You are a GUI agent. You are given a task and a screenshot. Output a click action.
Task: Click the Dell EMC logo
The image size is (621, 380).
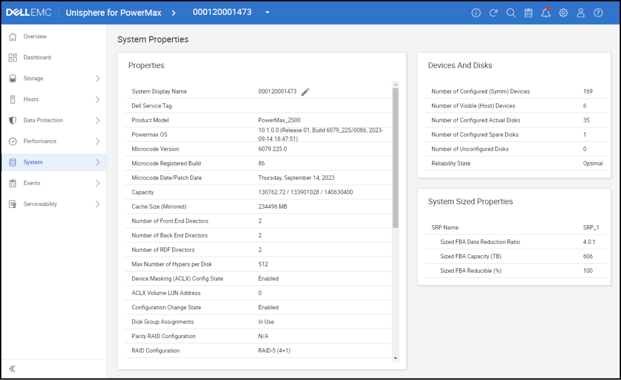coord(29,12)
